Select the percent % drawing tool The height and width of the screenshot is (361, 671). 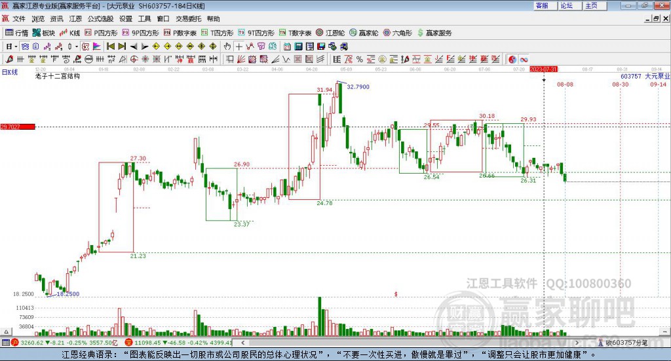[x=360, y=60]
